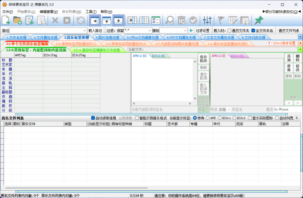Uncheck the 自动读取信息 checkbox
This screenshot has width=303, height=198.
tap(93, 118)
